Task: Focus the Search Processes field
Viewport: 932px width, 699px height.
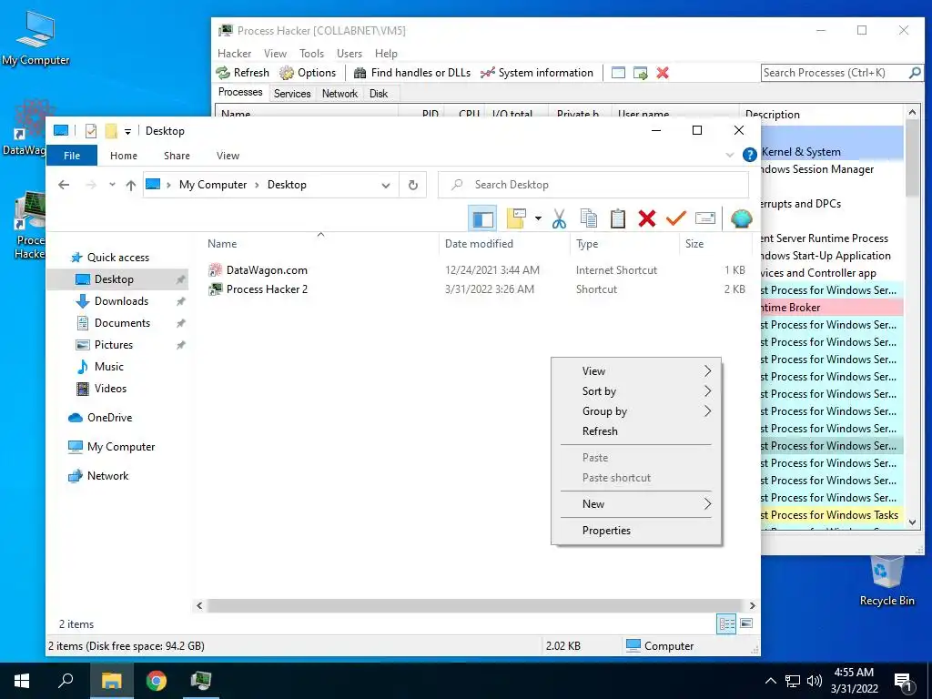Action: pos(834,73)
